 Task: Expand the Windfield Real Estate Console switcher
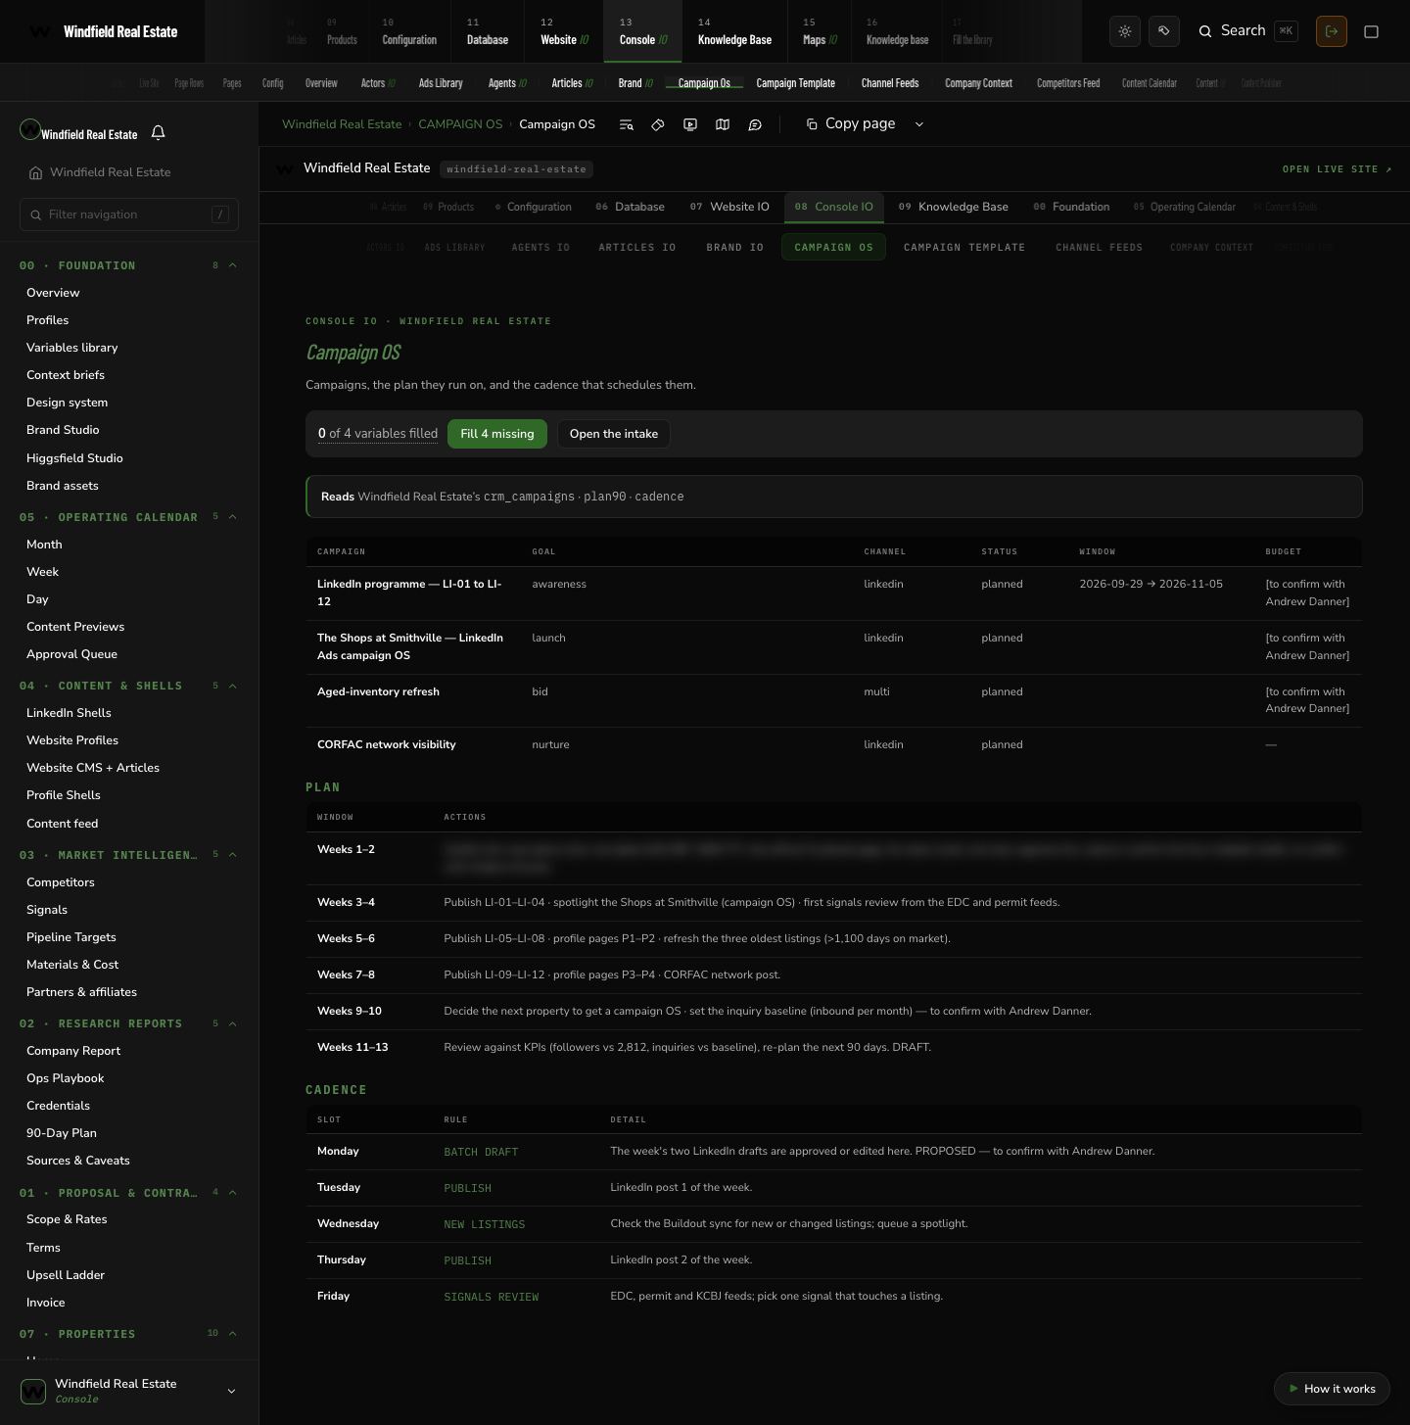[129, 1391]
